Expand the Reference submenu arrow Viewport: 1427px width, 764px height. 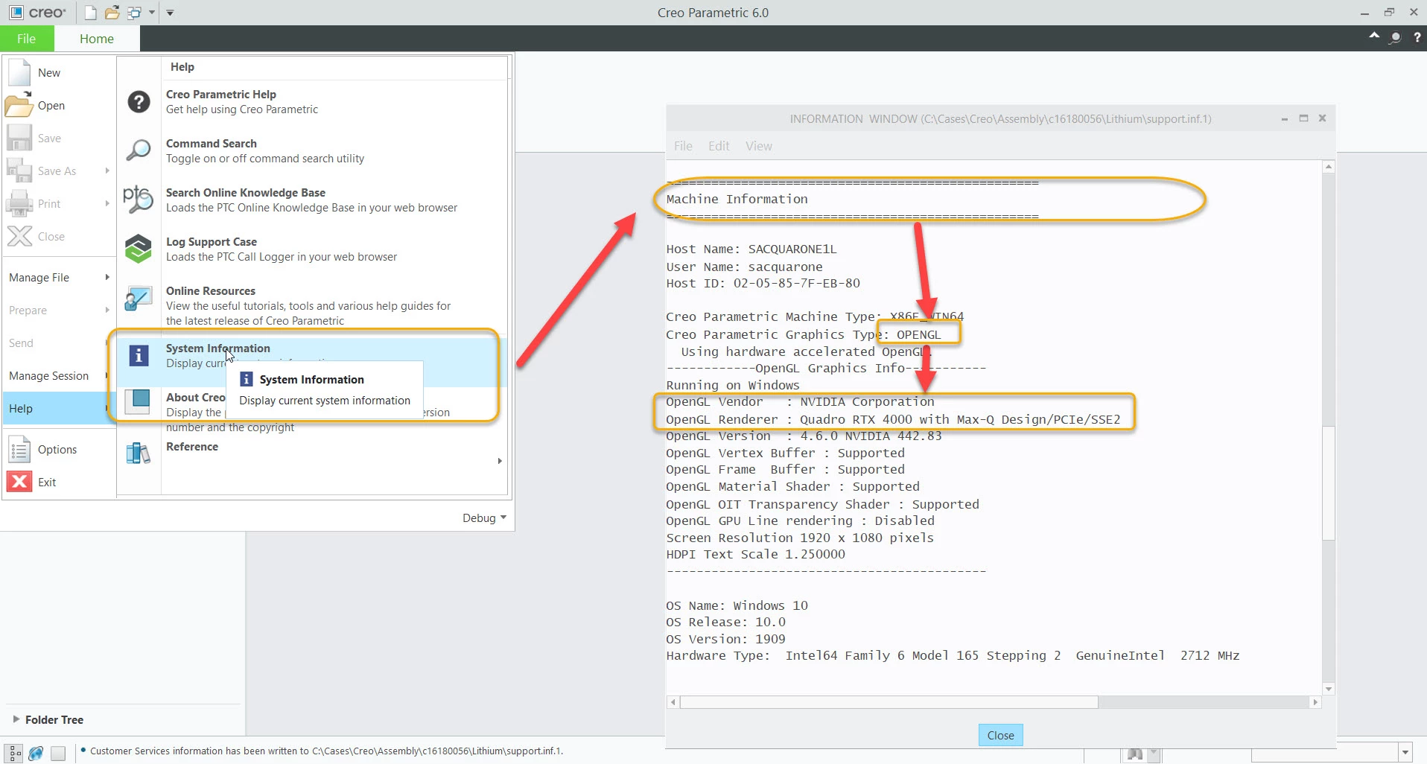[500, 461]
